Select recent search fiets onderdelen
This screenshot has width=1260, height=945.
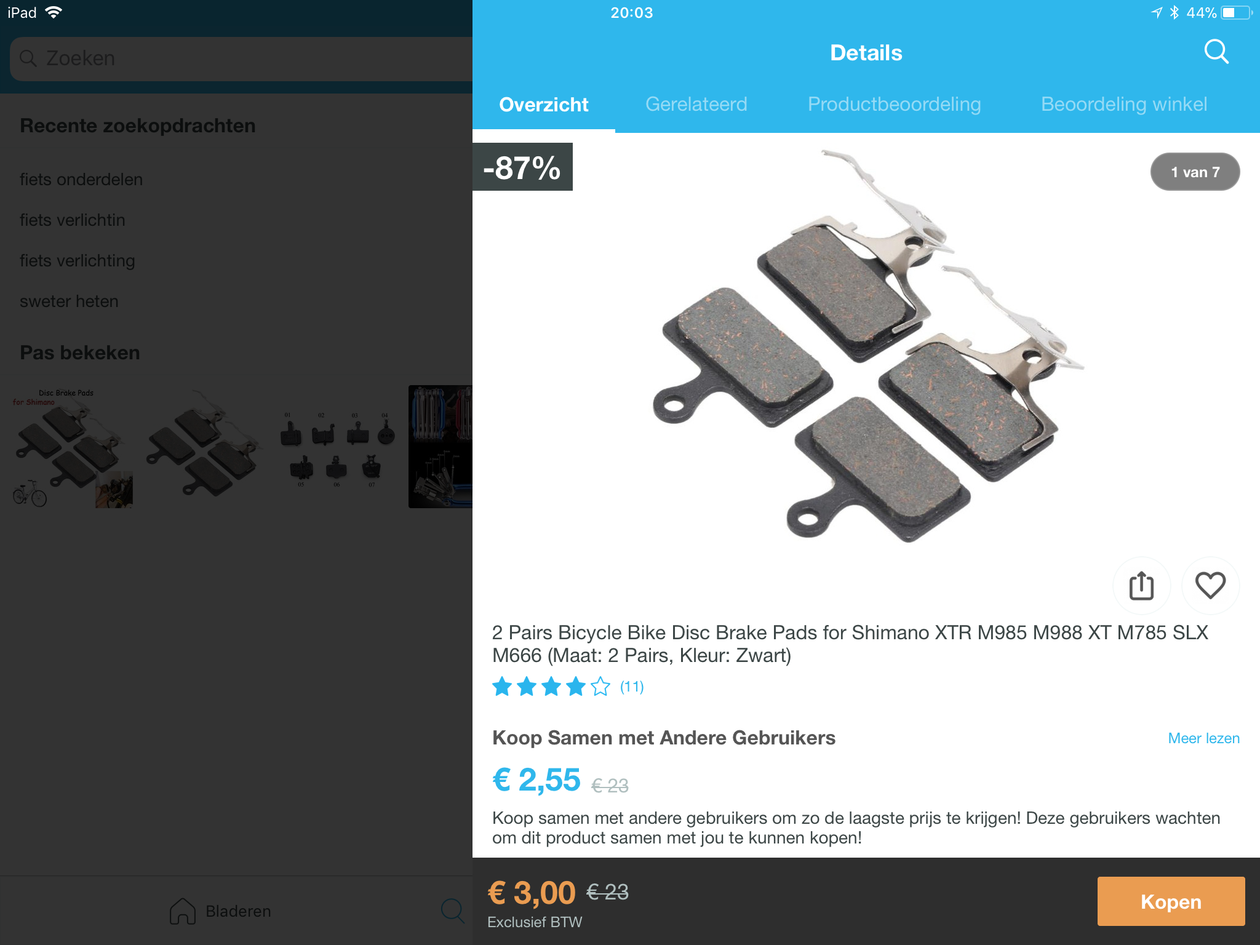click(81, 180)
